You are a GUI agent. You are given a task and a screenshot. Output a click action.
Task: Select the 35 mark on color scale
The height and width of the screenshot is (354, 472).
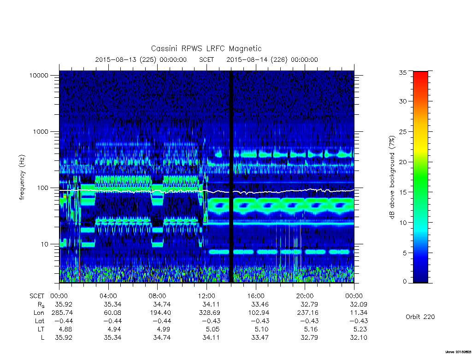(403, 72)
